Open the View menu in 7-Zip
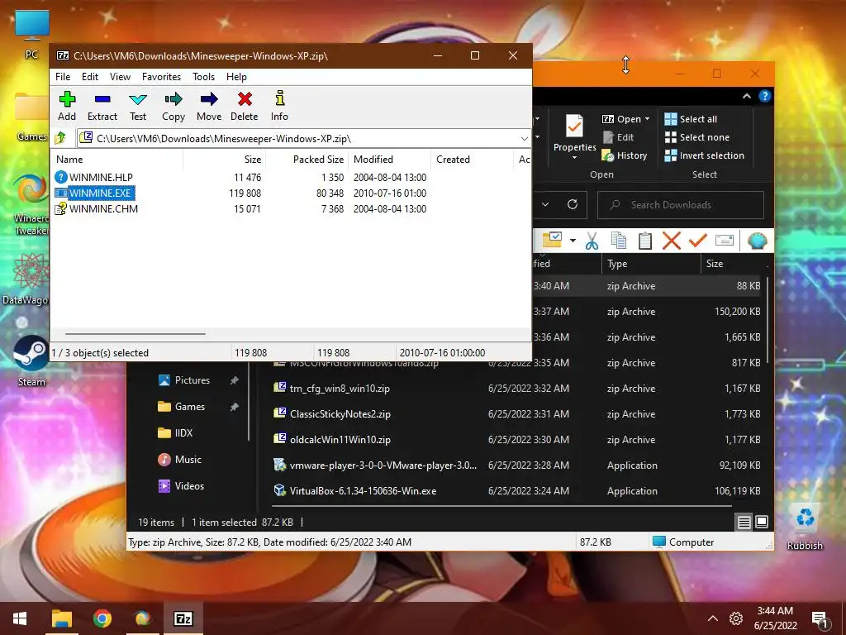Screen dimensions: 846x635 [120, 77]
